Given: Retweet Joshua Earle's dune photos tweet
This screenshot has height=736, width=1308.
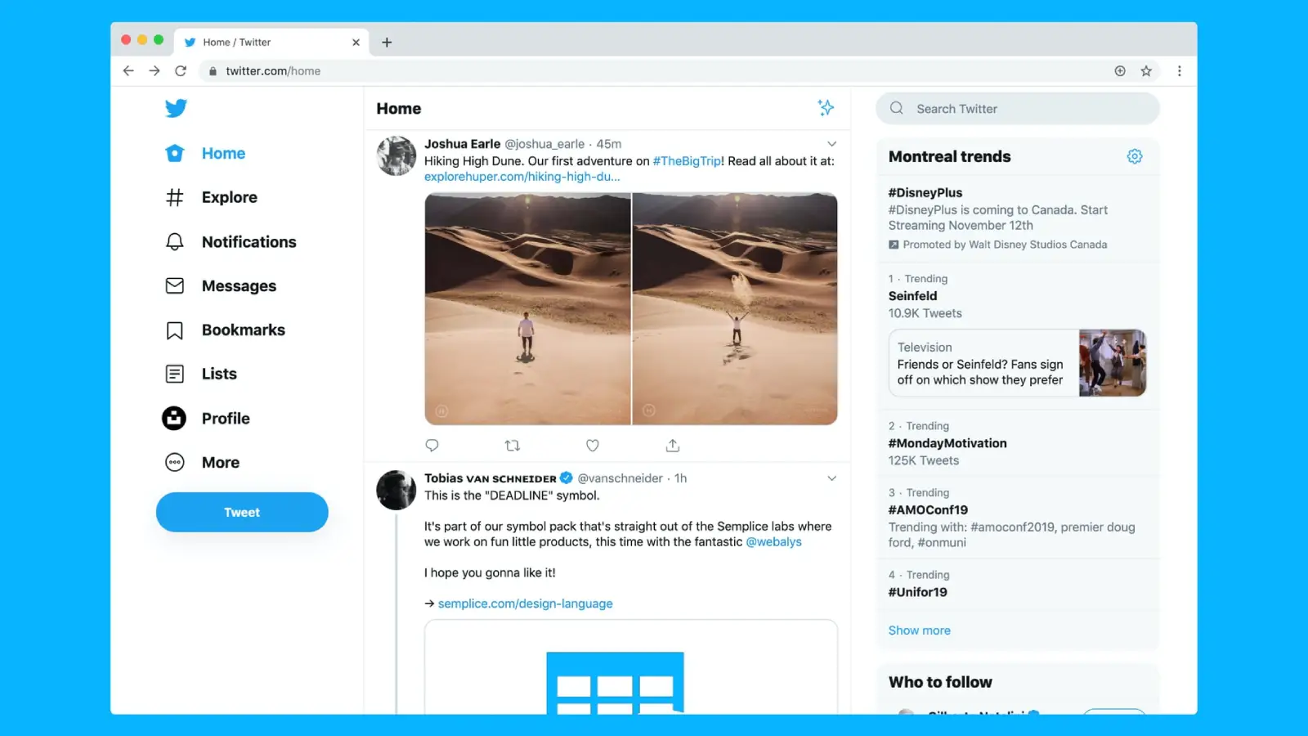Looking at the screenshot, I should pyautogui.click(x=512, y=445).
